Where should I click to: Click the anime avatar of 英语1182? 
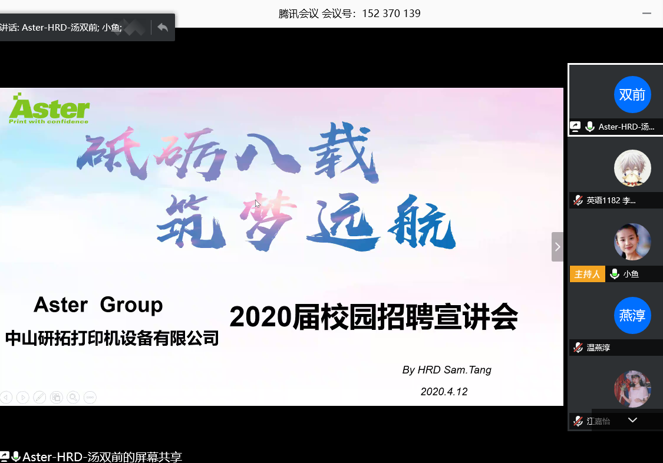click(x=632, y=168)
